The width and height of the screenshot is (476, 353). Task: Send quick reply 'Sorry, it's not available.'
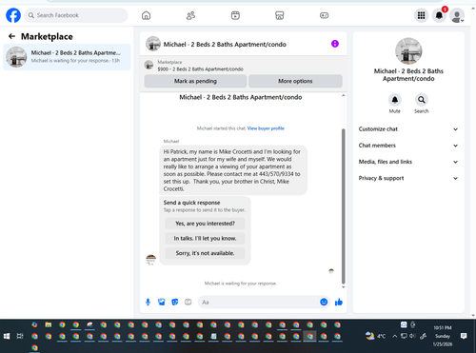(x=205, y=253)
